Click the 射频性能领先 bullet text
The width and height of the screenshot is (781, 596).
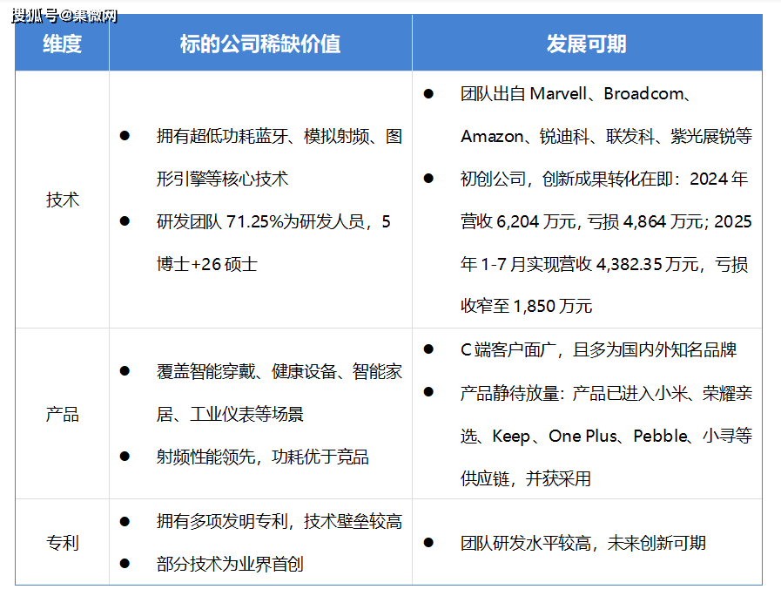(x=262, y=457)
